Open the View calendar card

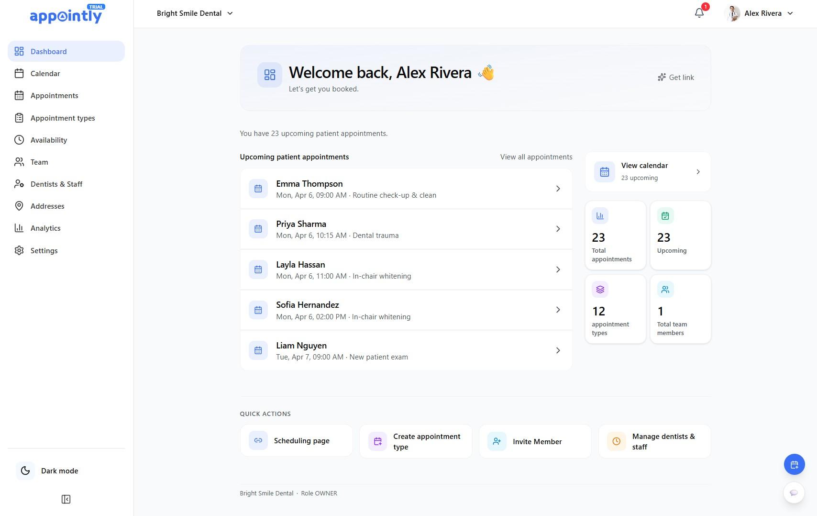tap(648, 171)
